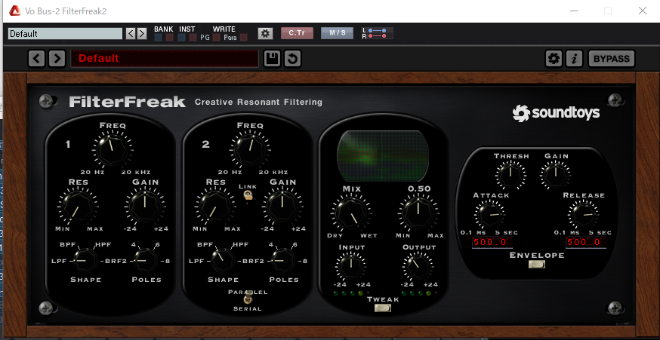Viewport: 660px width, 340px height.
Task: Select next host preset arrow
Action: pyautogui.click(x=142, y=34)
